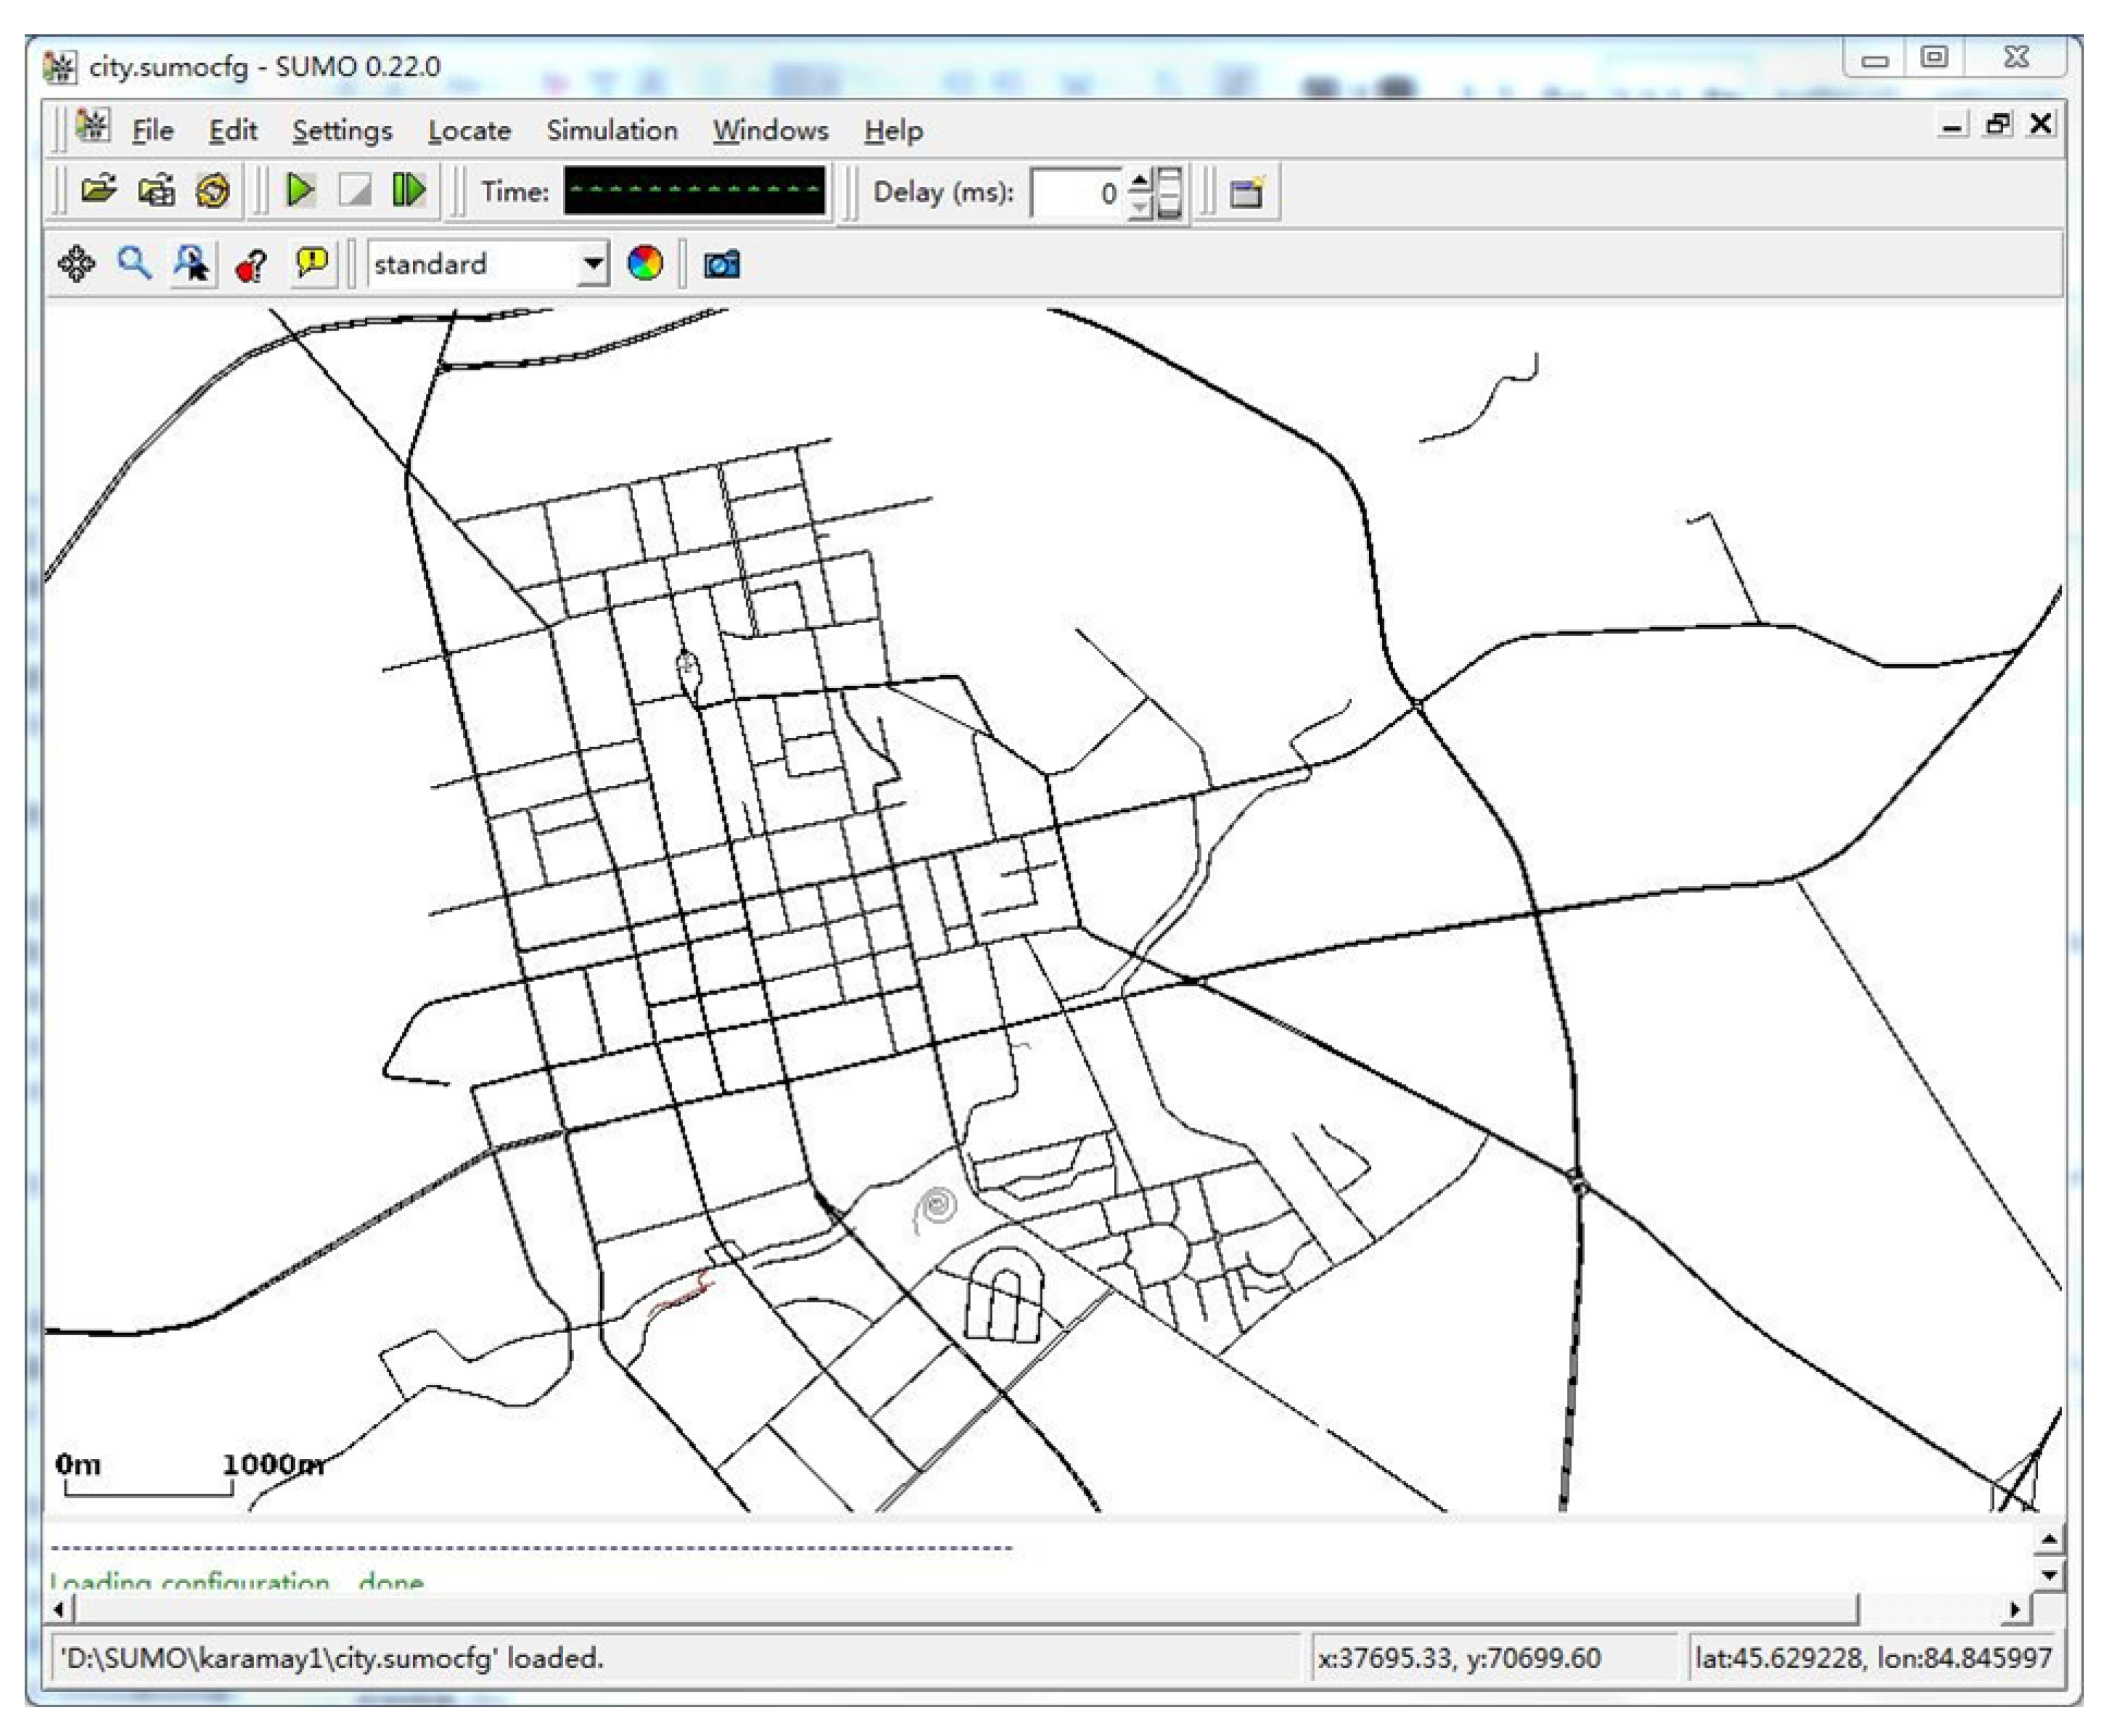Image resolution: width=2103 pixels, height=1736 pixels.
Task: Expand the standard coloring scheme dropdown
Action: 593,264
